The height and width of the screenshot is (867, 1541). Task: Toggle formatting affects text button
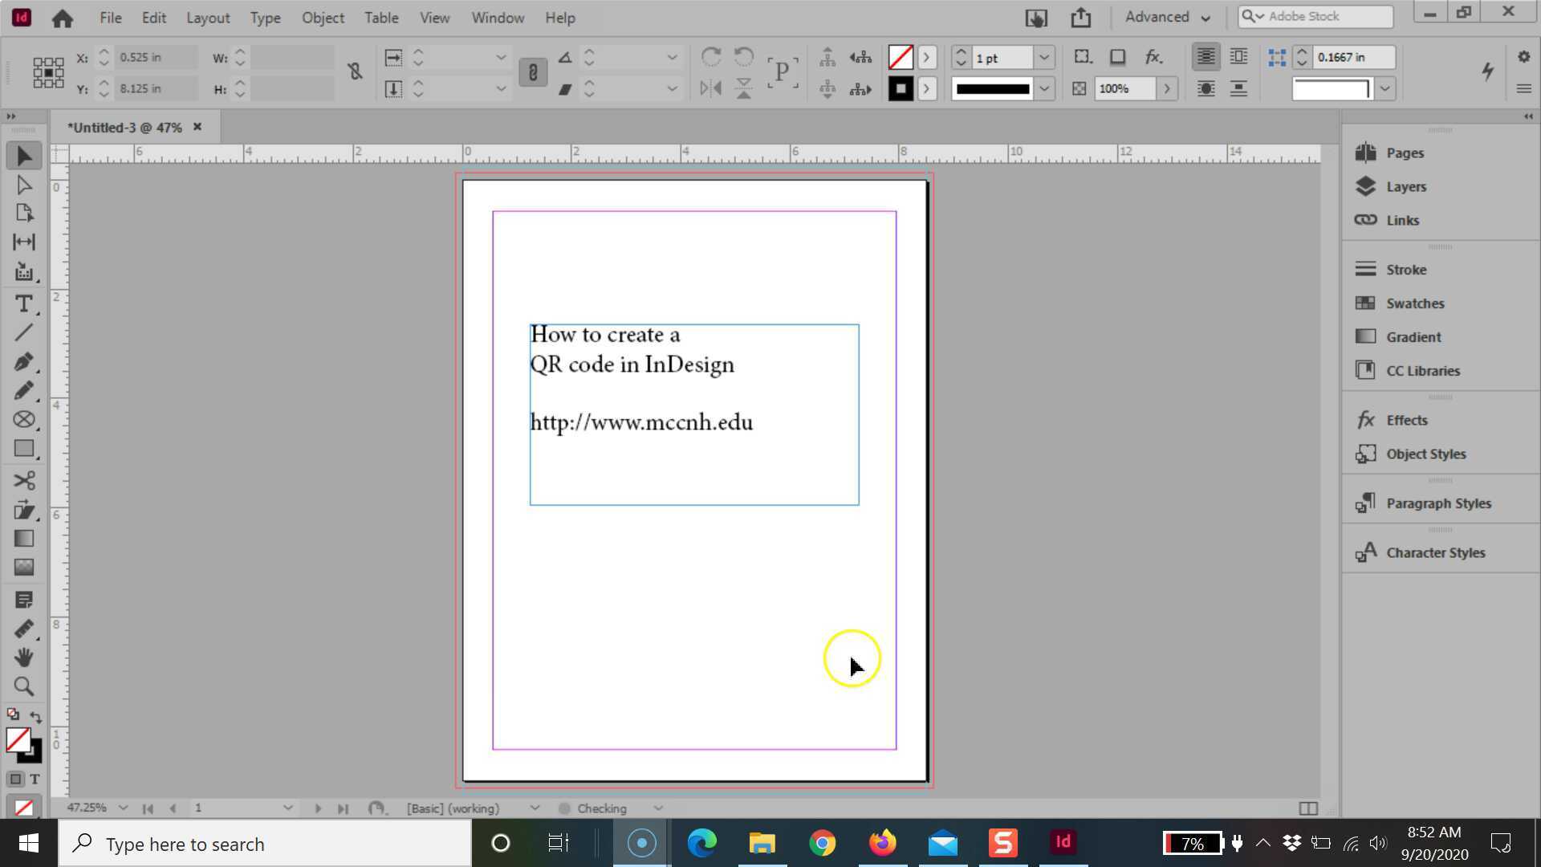[x=35, y=779]
